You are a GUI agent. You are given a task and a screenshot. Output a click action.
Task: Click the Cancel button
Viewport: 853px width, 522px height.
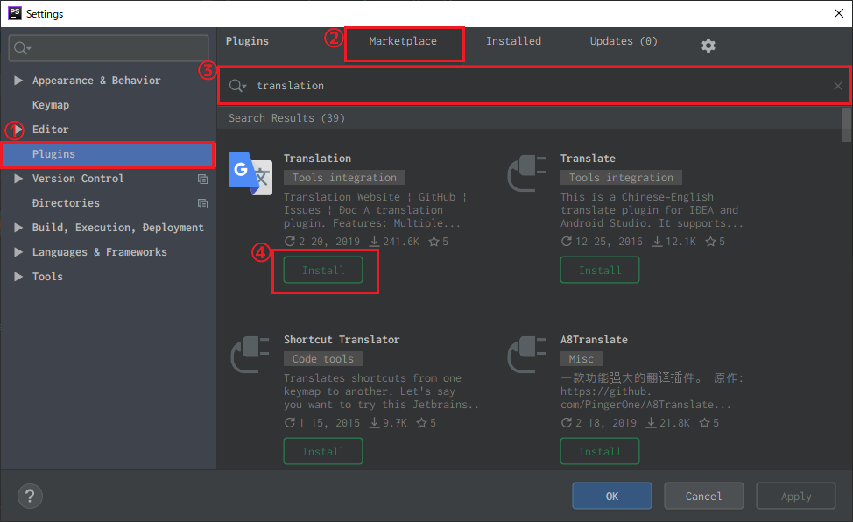click(x=703, y=495)
